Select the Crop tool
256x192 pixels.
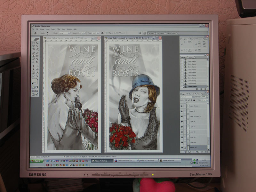point(34,49)
